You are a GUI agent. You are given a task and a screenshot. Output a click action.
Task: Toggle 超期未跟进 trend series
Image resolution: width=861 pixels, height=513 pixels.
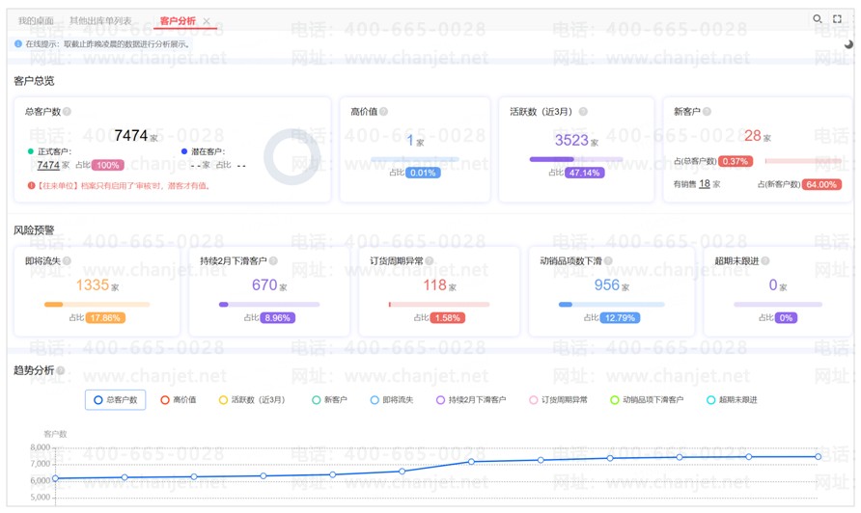732,400
